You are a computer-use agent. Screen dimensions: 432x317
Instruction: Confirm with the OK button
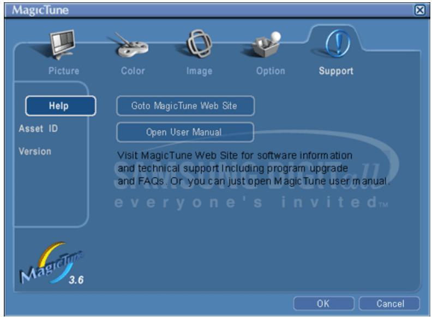(323, 303)
